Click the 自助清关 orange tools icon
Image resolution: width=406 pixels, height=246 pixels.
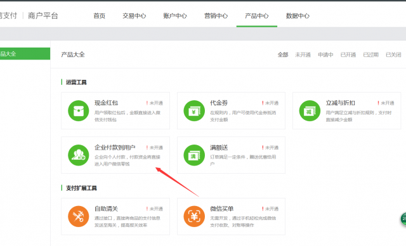(79, 216)
